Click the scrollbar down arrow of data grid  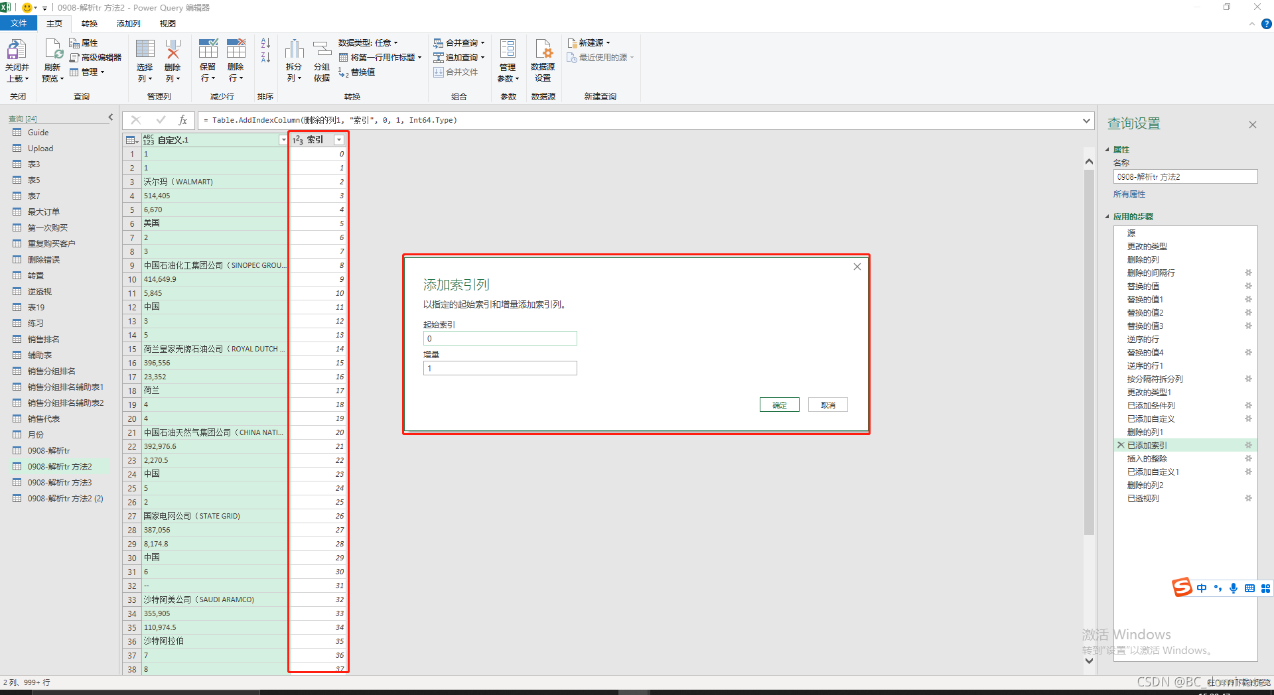(1089, 661)
